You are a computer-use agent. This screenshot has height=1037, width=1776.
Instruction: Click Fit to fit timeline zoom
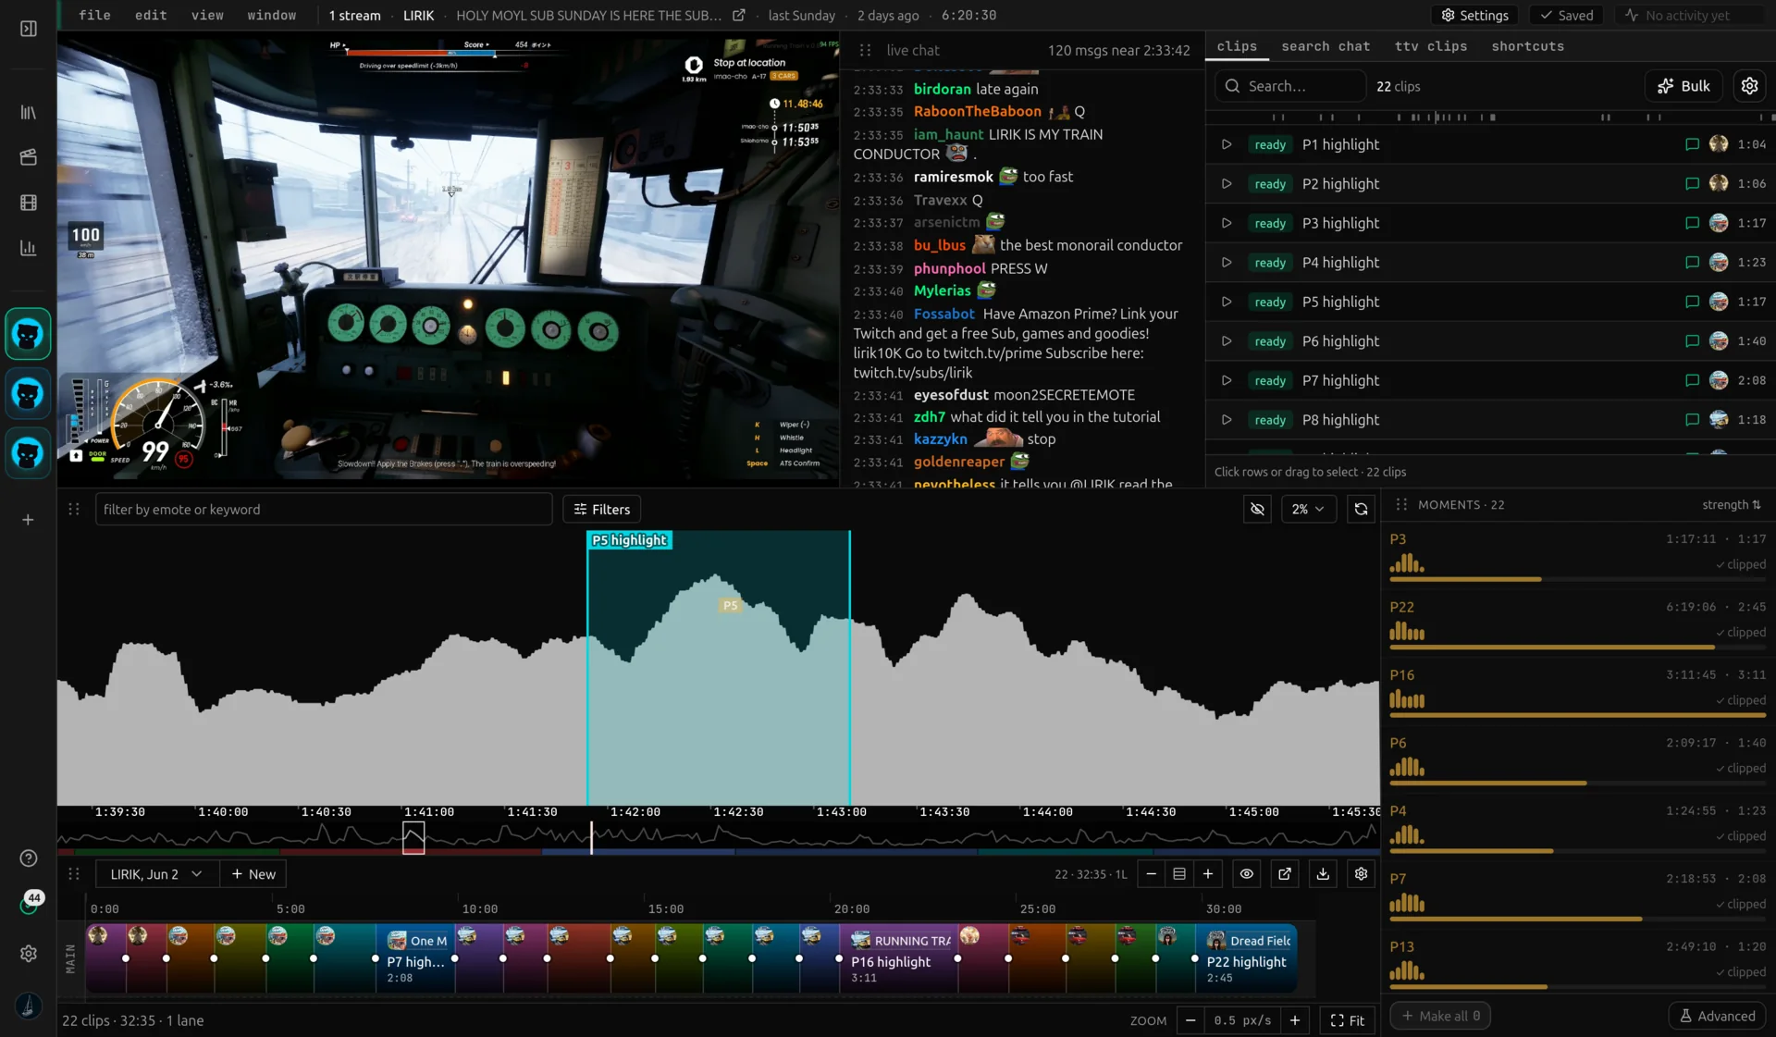tap(1348, 1021)
